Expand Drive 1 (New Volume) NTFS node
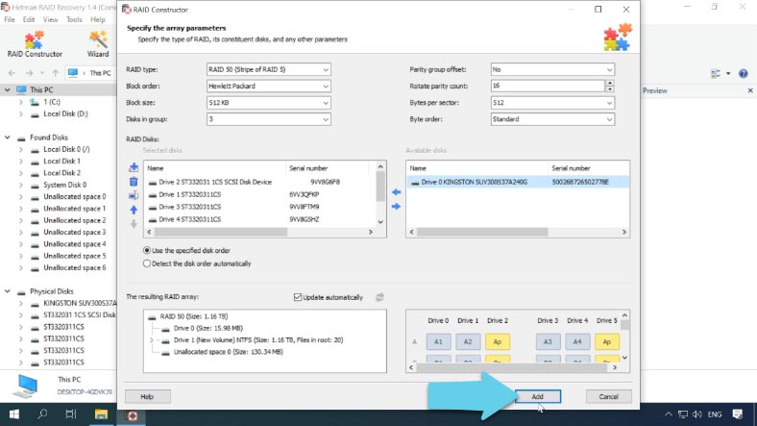The image size is (757, 426). pyautogui.click(x=152, y=340)
